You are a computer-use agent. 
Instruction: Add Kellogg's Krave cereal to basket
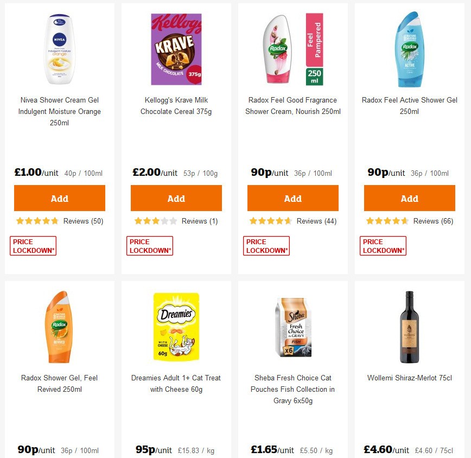[x=176, y=198]
